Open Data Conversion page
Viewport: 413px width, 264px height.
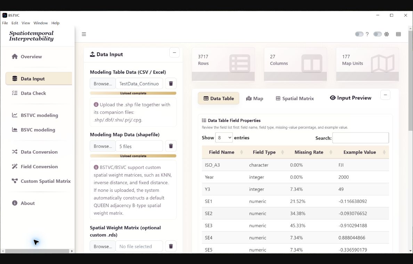[39, 152]
